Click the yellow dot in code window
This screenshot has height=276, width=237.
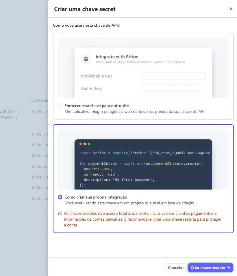85,144
